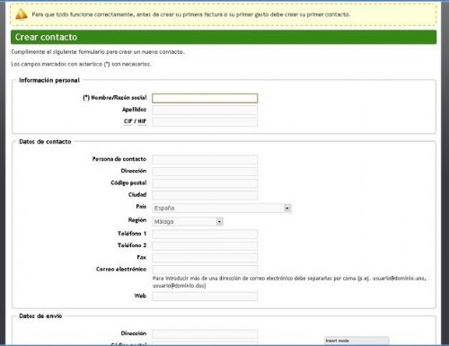Click the email separator hint text

point(289,282)
